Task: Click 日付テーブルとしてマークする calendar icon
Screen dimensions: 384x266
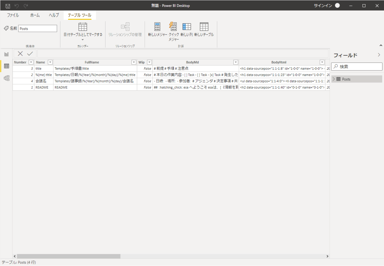Action: click(83, 27)
